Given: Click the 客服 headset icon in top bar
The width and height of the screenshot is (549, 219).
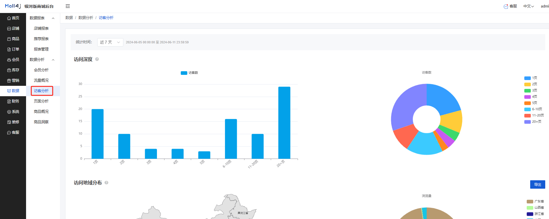Looking at the screenshot, I should point(506,6).
